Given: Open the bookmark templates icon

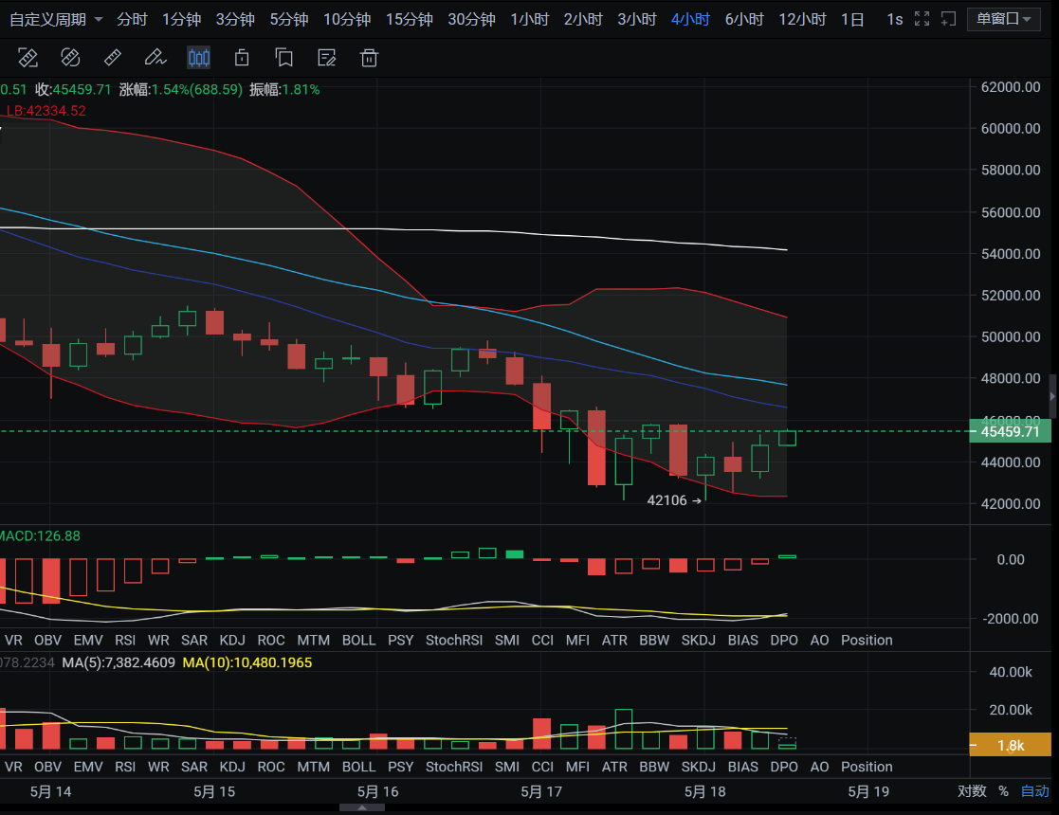Looking at the screenshot, I should (284, 58).
